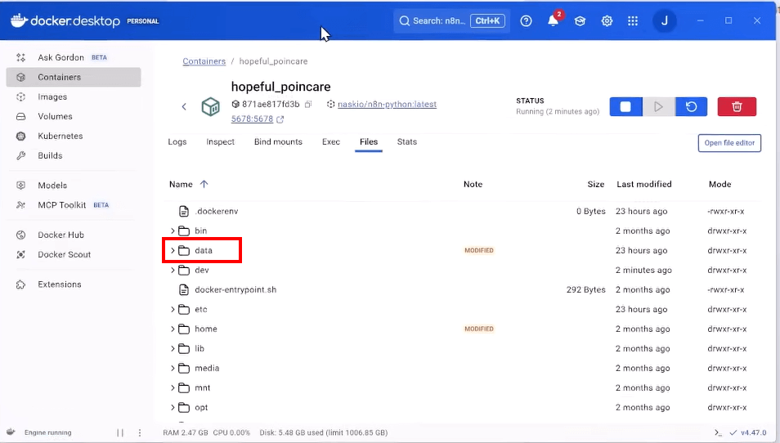780x443 pixels.
Task: Click the Disk usage status text
Action: tap(323, 432)
